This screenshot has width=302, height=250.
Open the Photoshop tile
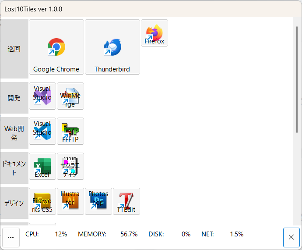coord(98,201)
